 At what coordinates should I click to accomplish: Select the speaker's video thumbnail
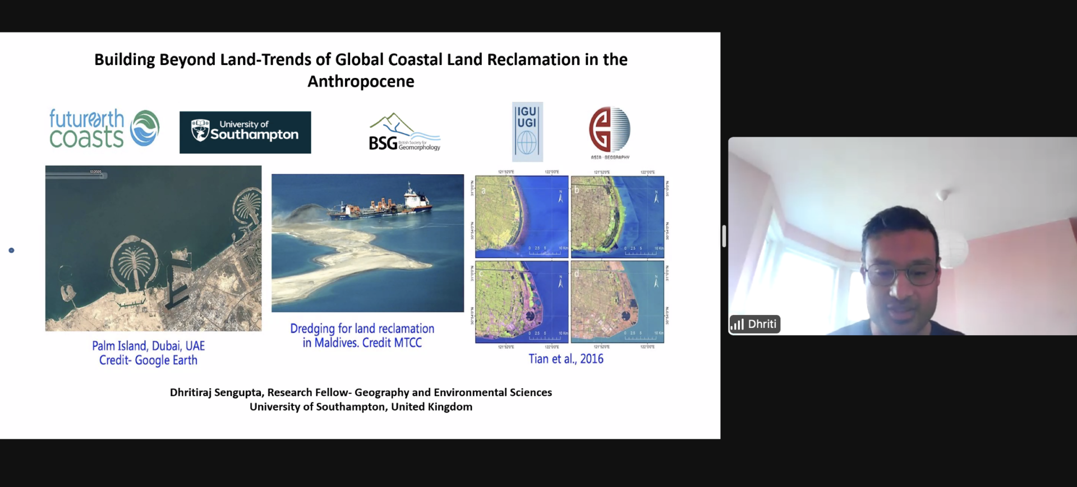(902, 236)
